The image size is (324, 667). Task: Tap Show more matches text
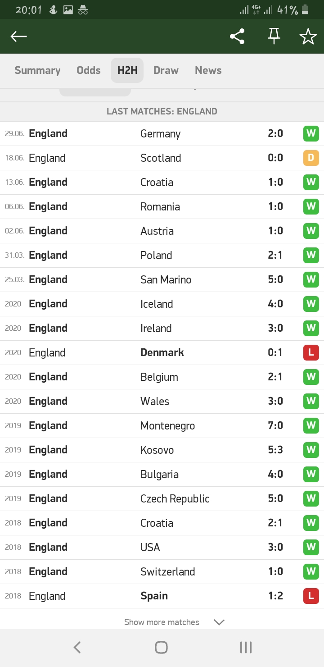(162, 622)
